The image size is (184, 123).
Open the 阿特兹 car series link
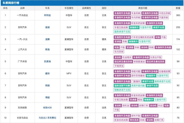click(x=47, y=15)
